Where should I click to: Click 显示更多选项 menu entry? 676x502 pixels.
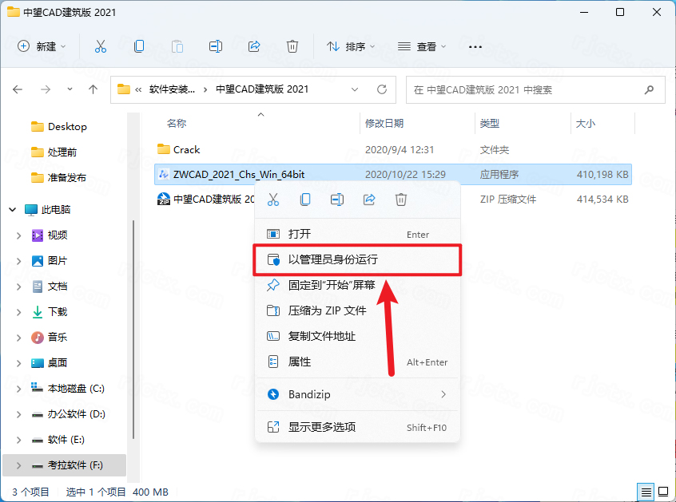(321, 427)
